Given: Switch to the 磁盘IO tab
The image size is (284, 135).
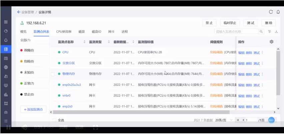Looking at the screenshot, I should click(x=96, y=32).
